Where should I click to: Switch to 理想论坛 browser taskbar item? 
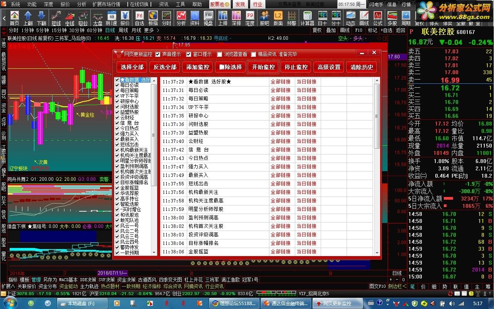tap(233, 303)
